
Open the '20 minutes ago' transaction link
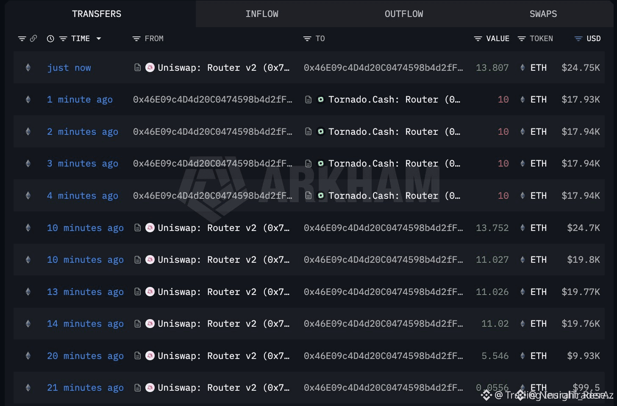point(85,356)
